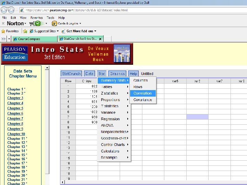This screenshot has height=185, width=247.
Task: Close the Norton toolbar with the X
Action: point(3,23)
